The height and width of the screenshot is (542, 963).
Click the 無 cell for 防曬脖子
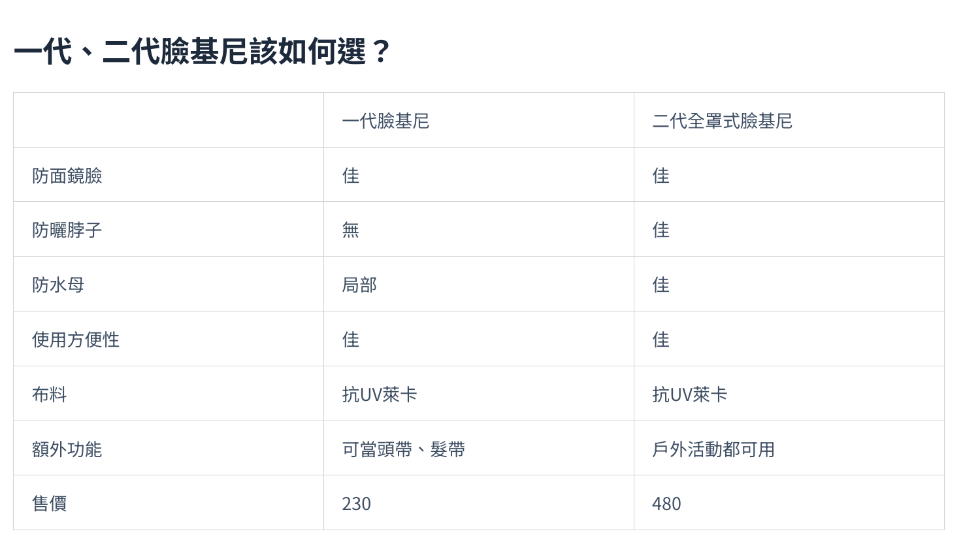click(351, 230)
